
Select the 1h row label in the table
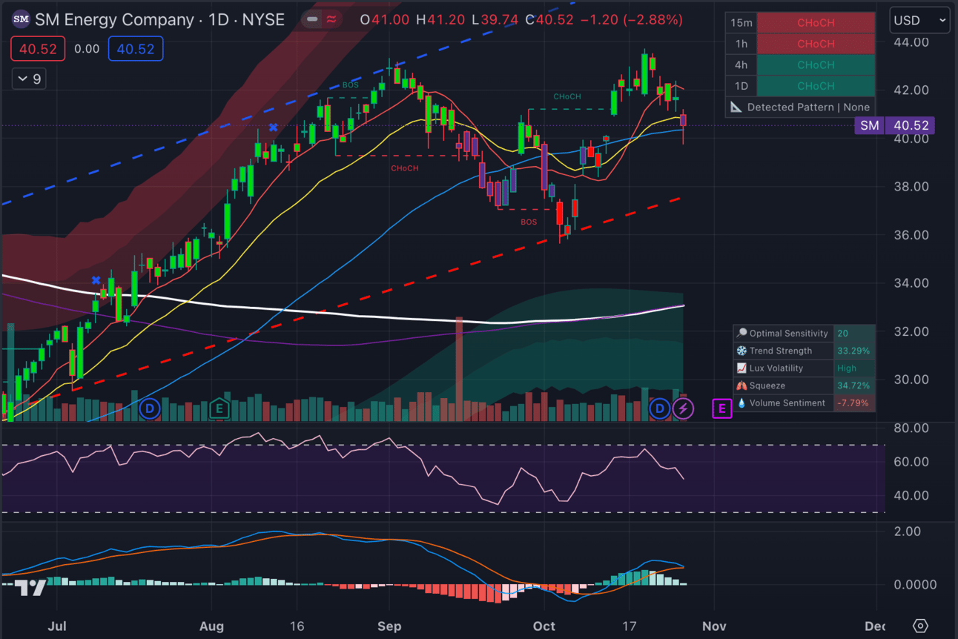(741, 44)
